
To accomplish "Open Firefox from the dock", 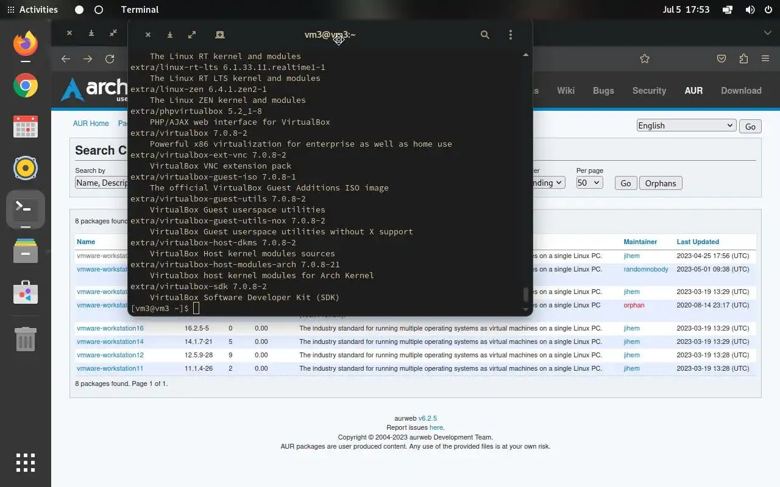I will click(x=26, y=44).
